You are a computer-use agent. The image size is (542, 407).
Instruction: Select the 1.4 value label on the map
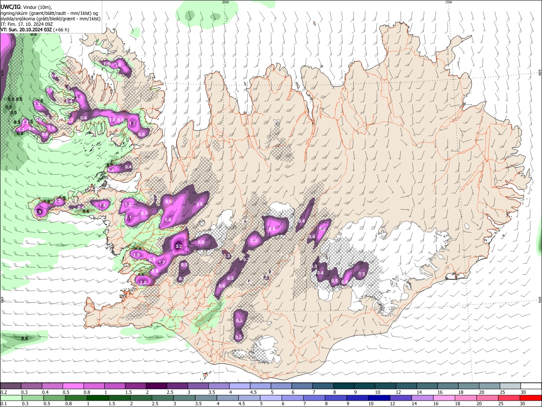(168, 220)
